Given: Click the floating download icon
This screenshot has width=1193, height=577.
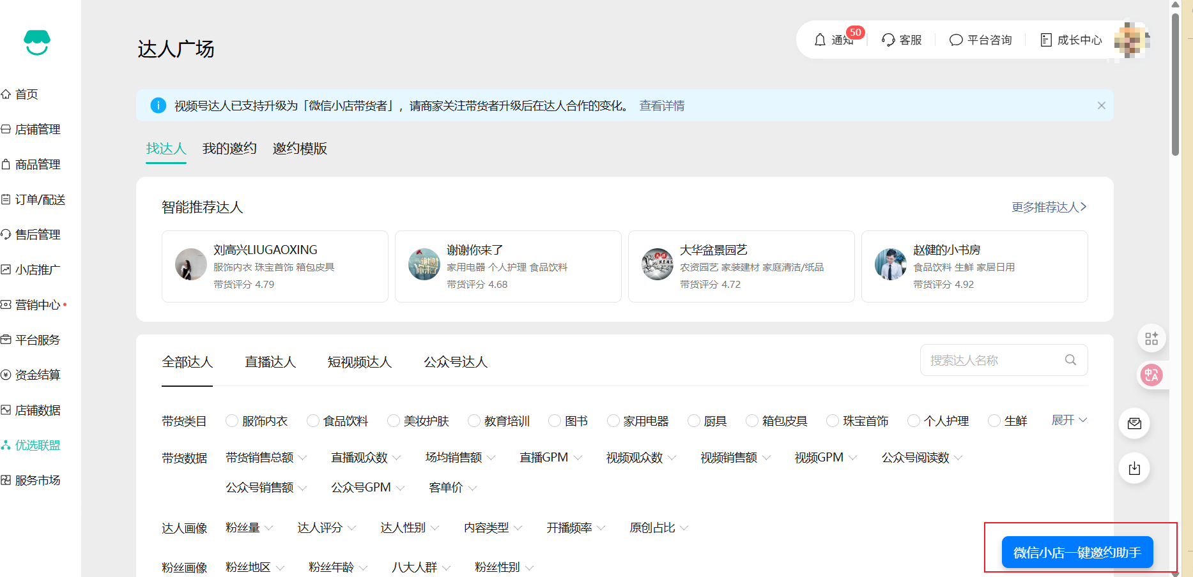Looking at the screenshot, I should coord(1134,468).
